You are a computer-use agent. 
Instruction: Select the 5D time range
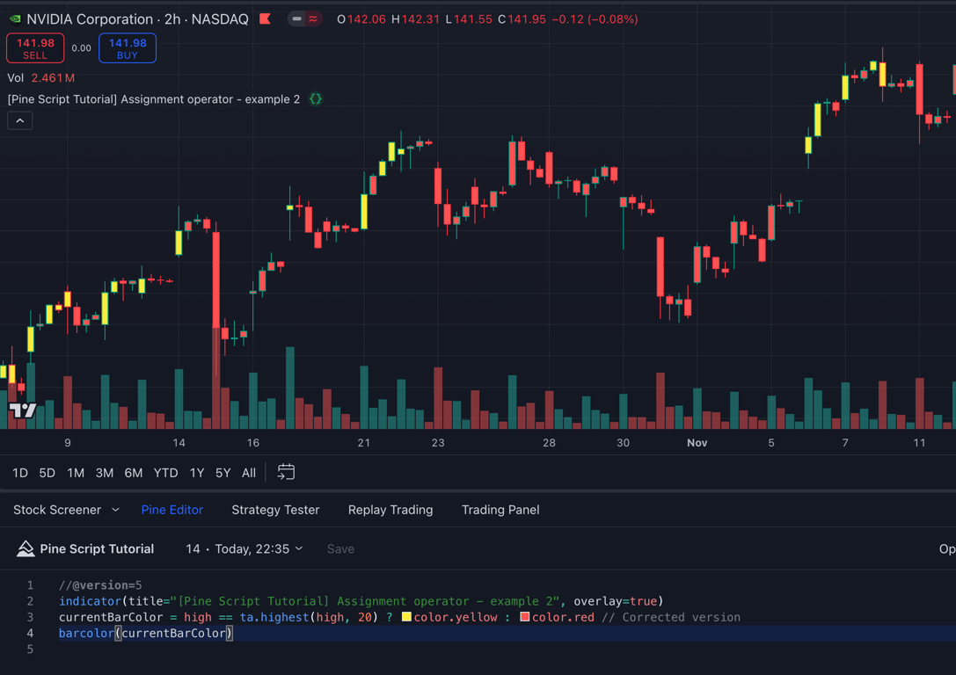click(47, 473)
